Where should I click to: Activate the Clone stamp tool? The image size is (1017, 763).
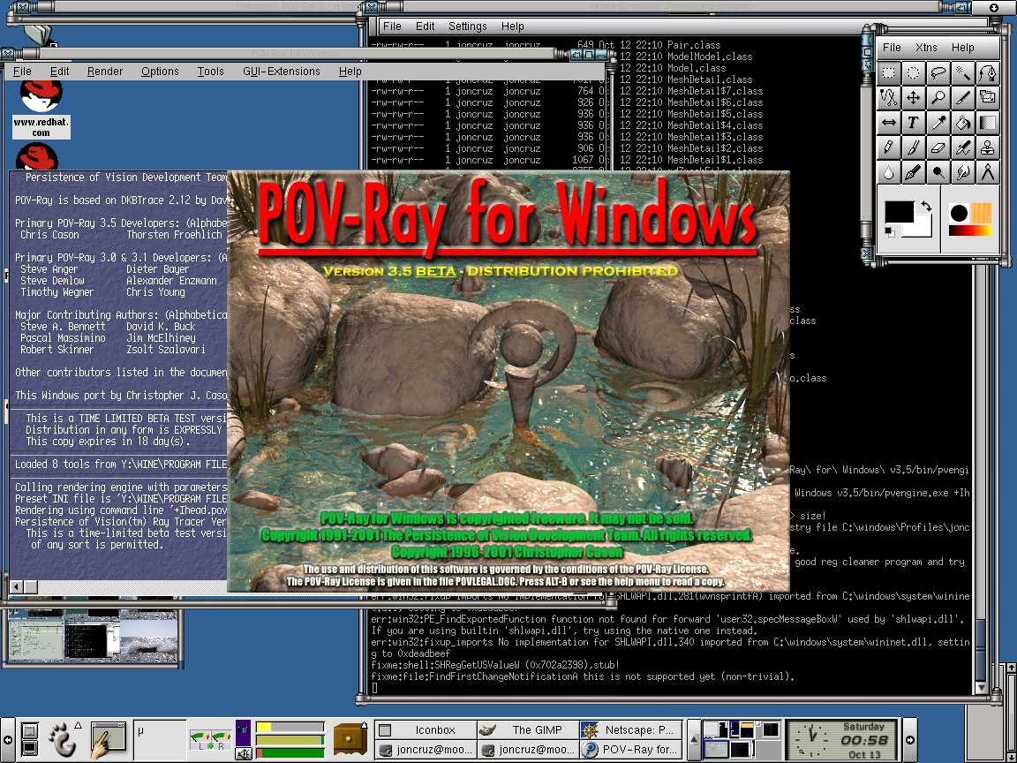[x=988, y=147]
